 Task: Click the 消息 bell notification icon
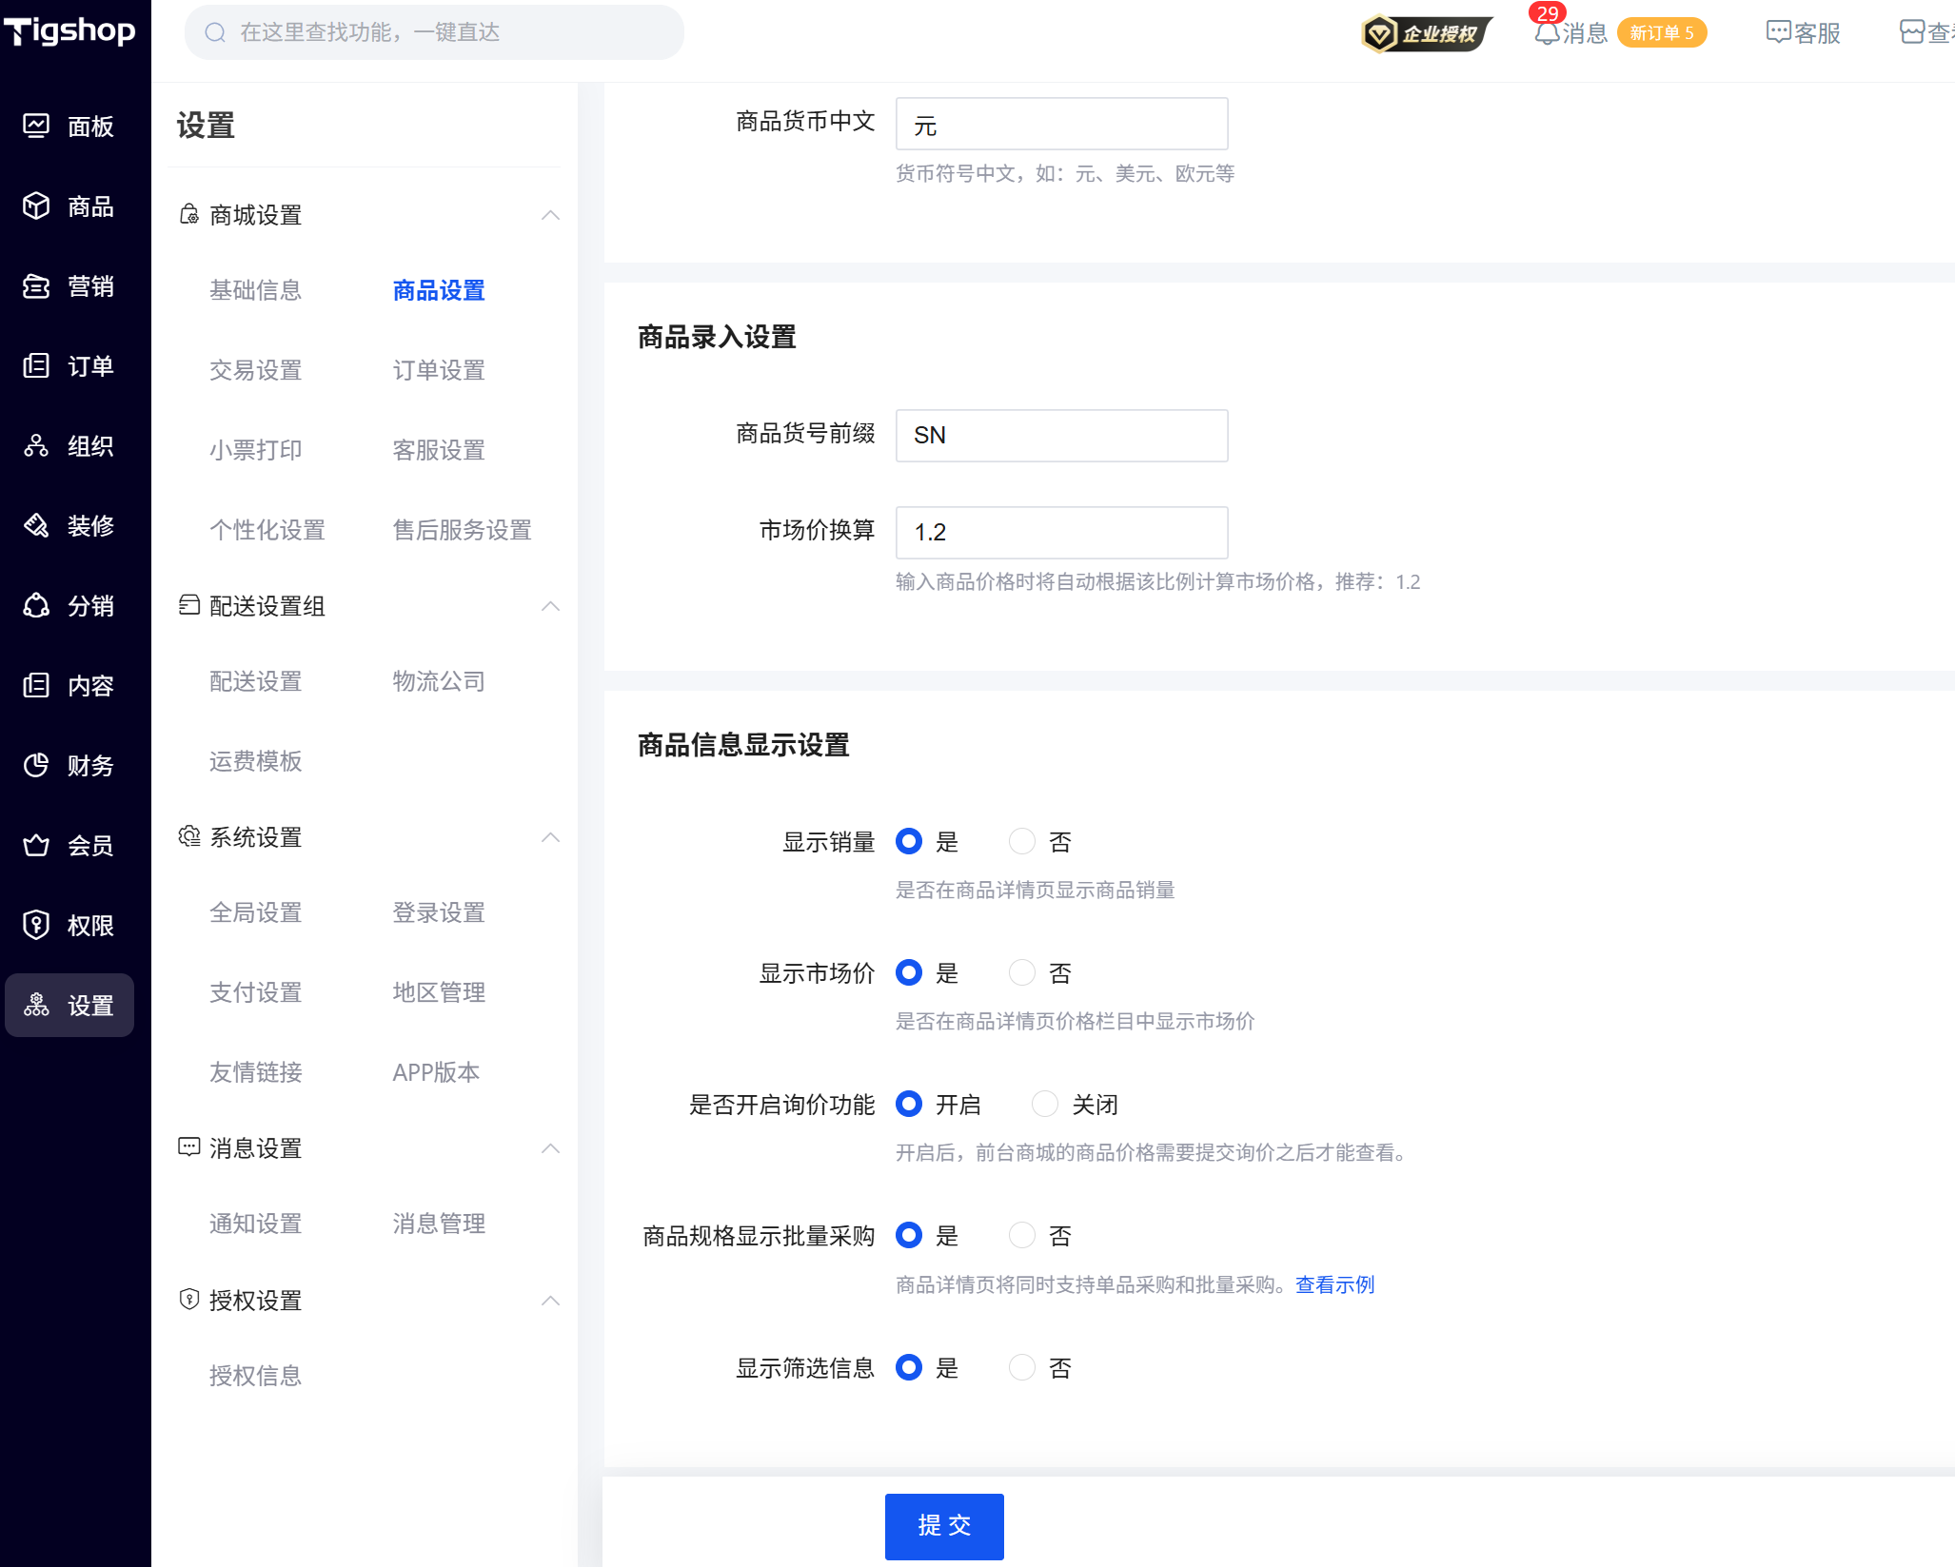pos(1547,33)
